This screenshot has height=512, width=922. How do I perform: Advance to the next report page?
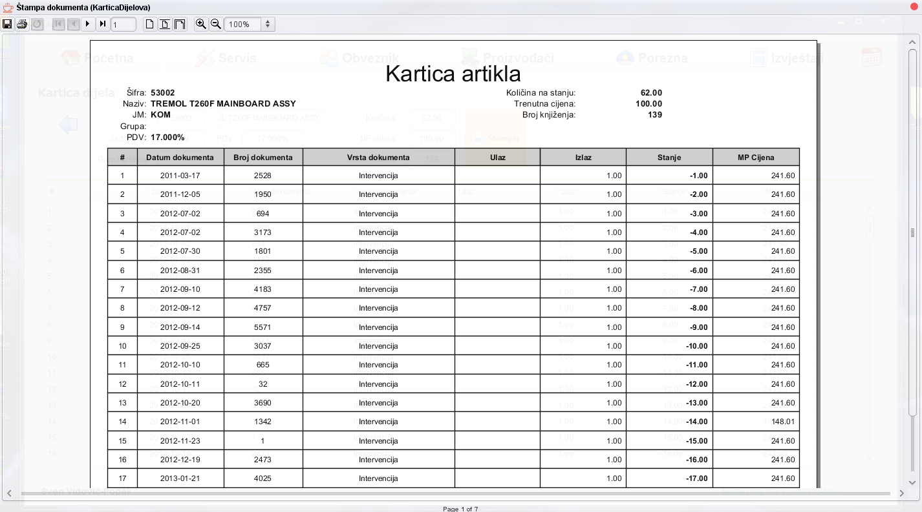[x=88, y=24]
